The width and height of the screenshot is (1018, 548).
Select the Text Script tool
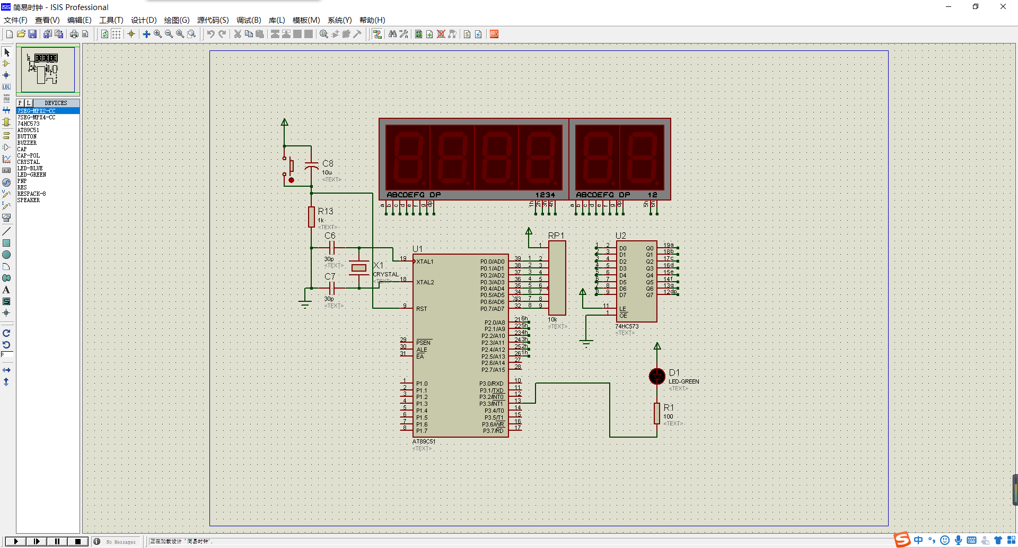point(6,99)
